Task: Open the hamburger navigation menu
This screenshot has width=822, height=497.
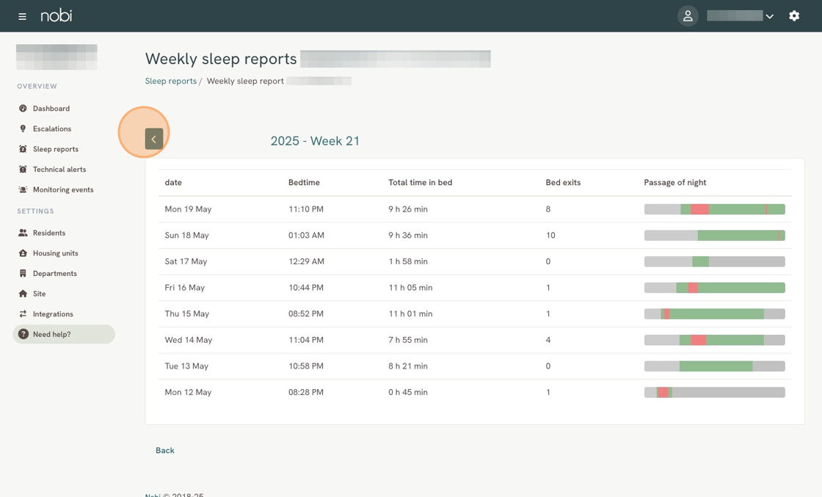Action: [22, 16]
